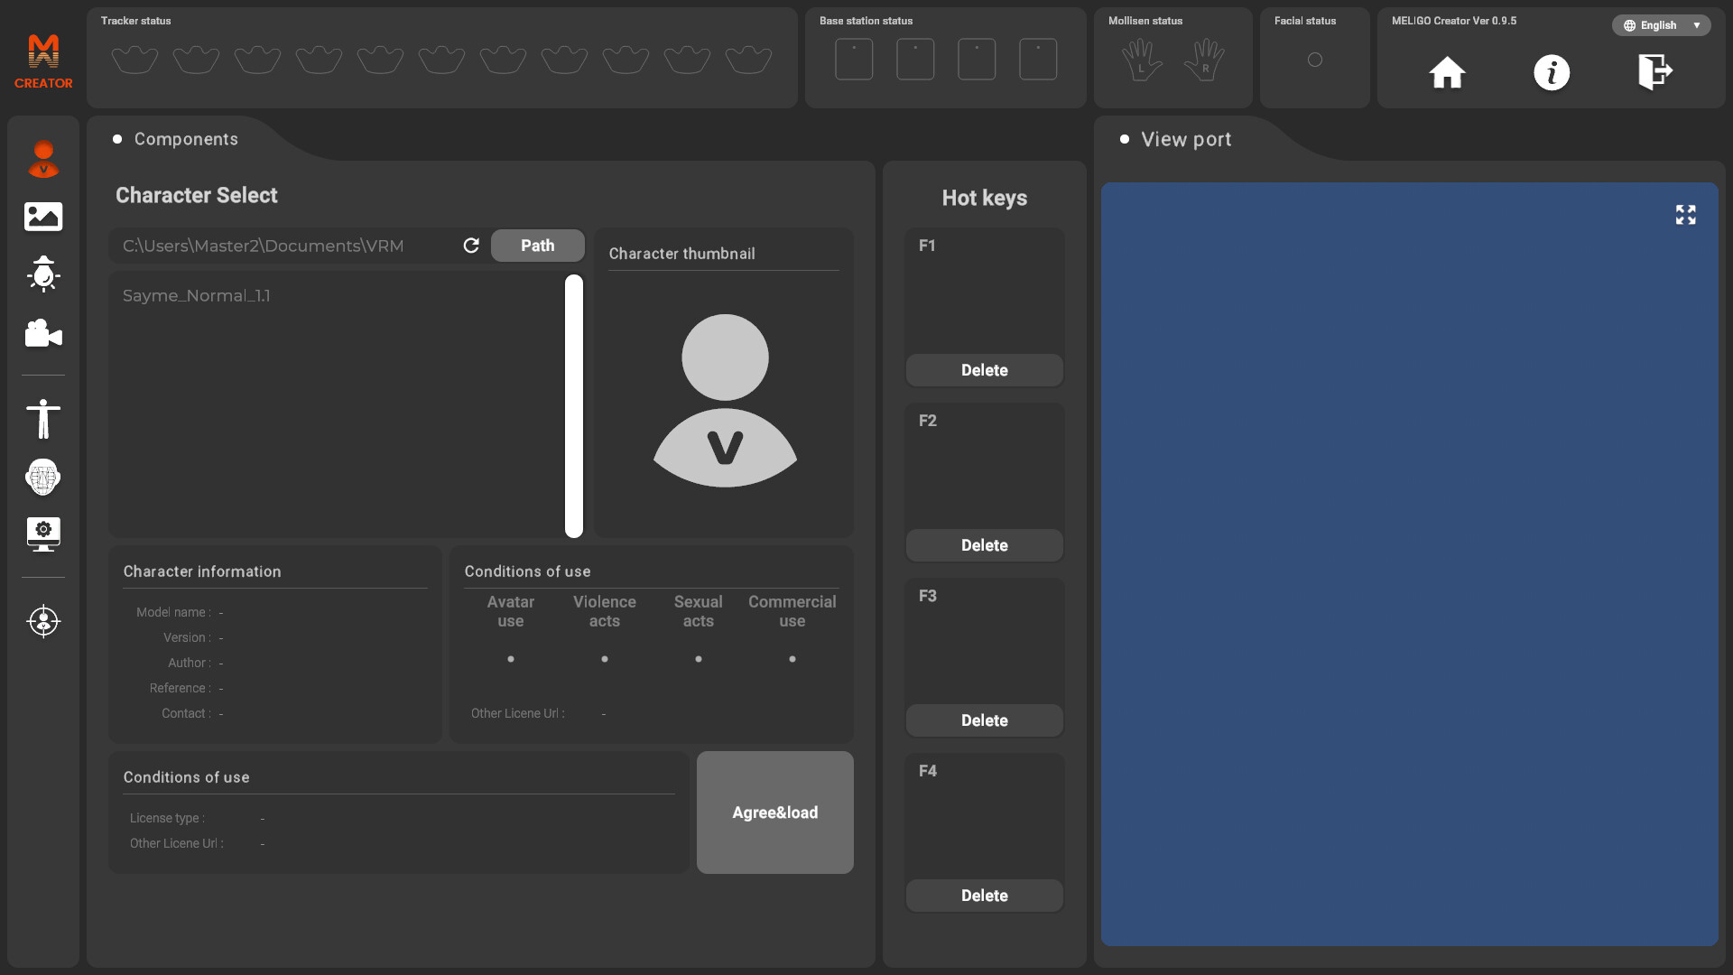
Task: Open the lighting settings sidebar icon
Action: pos(43,274)
